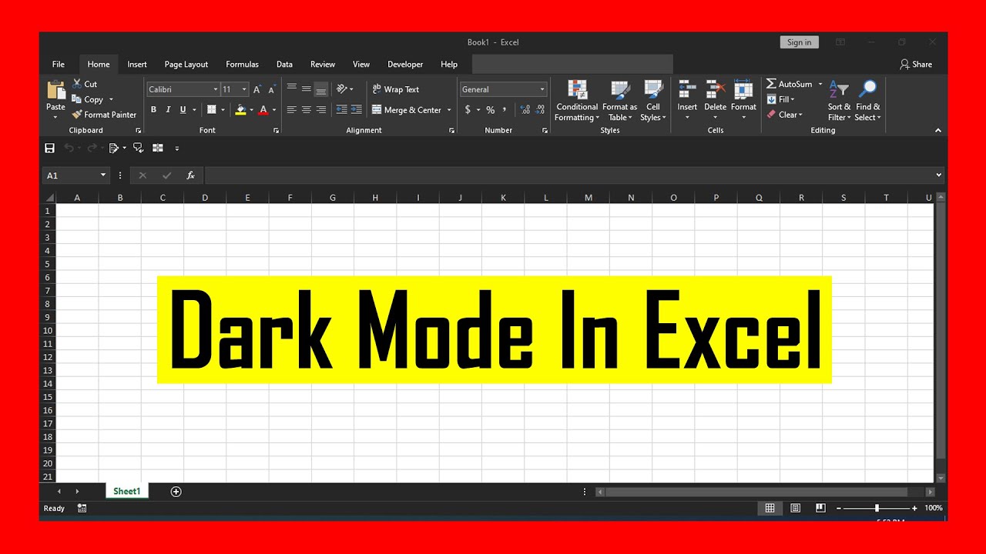Click Increase Indent icon
The image size is (986, 554).
click(357, 110)
